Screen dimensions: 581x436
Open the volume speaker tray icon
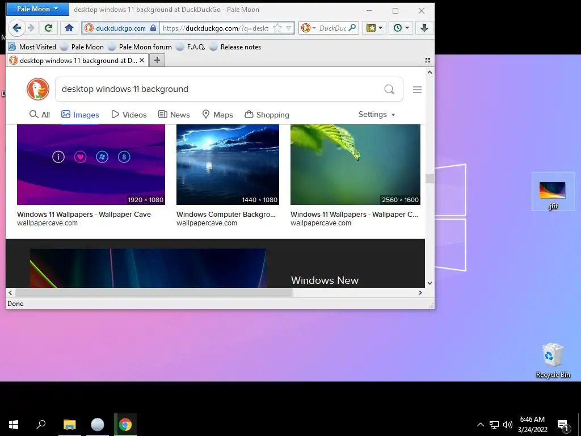508,425
